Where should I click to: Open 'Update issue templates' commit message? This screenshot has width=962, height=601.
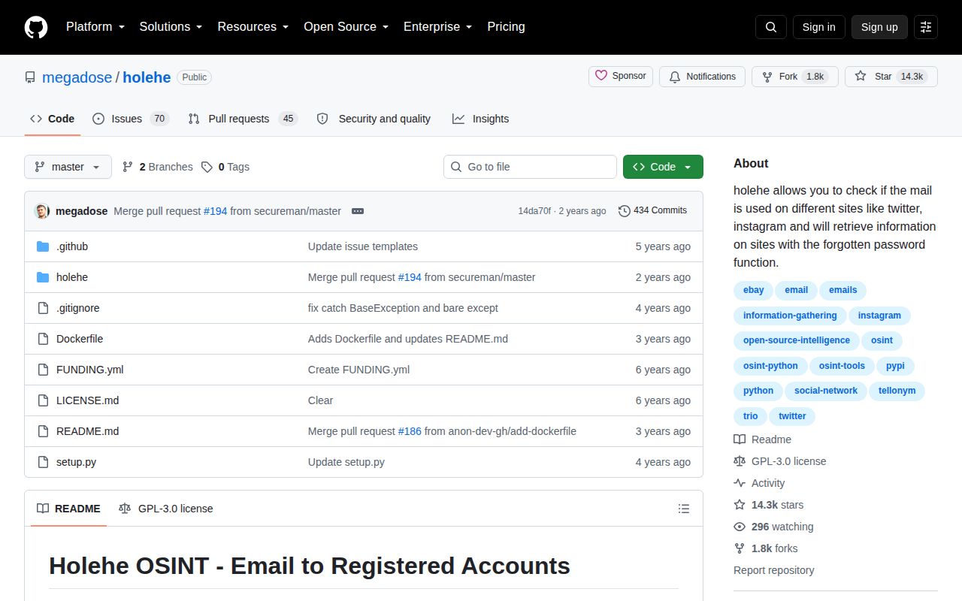click(x=363, y=246)
